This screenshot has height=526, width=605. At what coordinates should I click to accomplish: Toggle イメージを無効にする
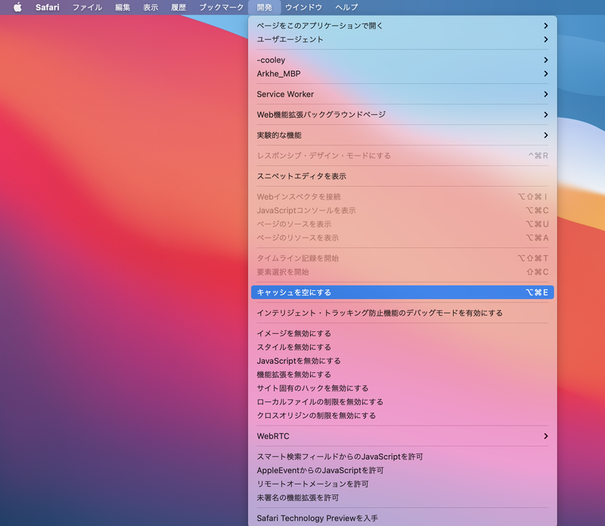(402, 333)
